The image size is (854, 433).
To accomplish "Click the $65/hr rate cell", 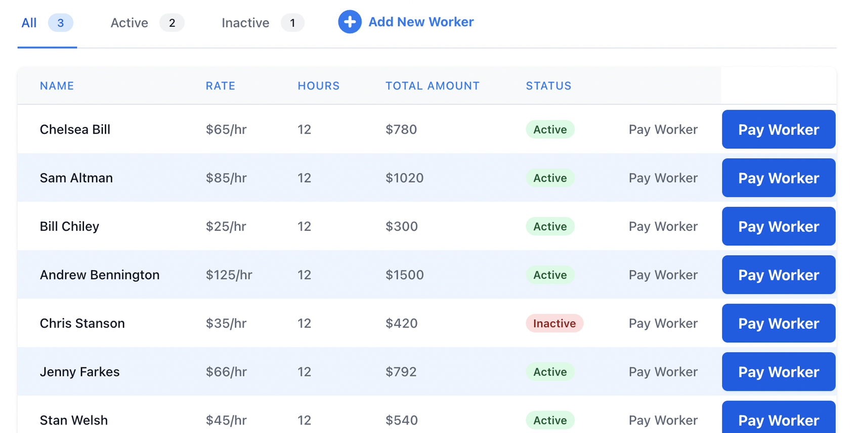I will click(226, 129).
